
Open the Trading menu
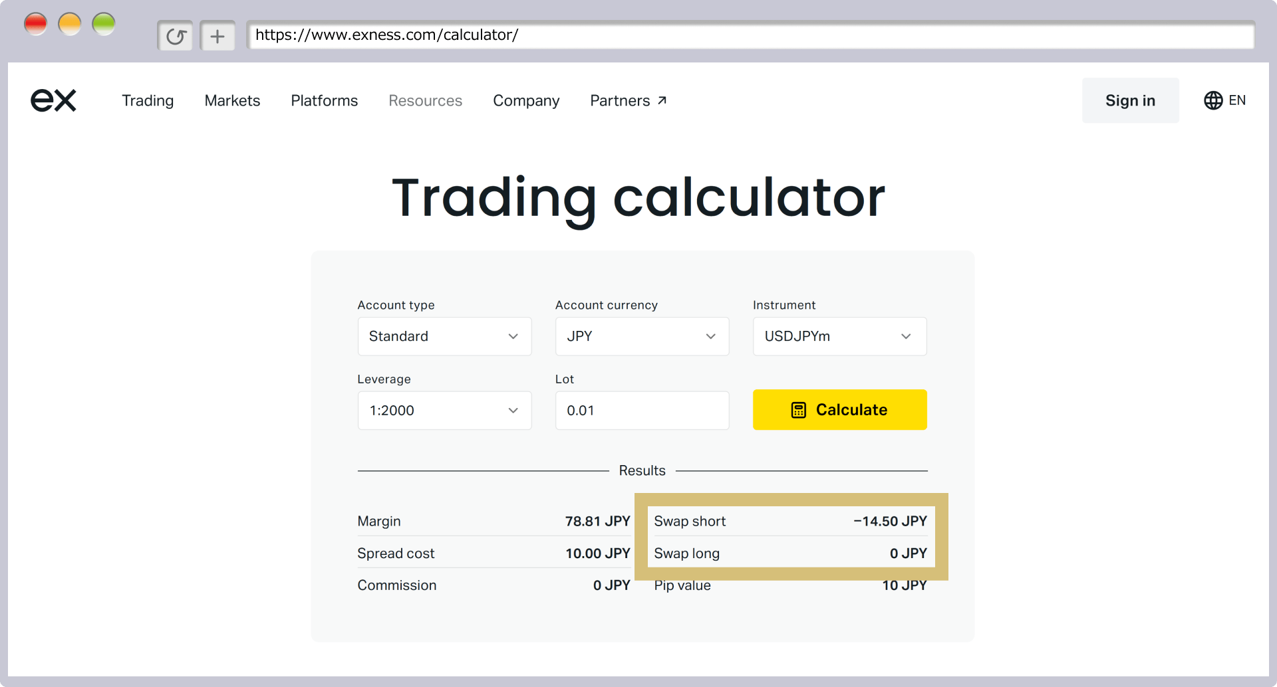(148, 100)
